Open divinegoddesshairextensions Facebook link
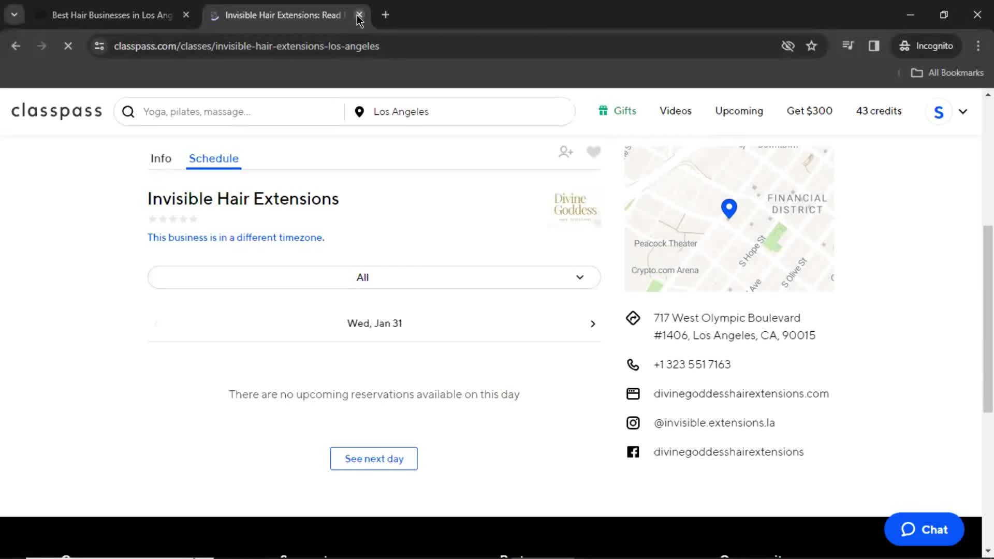Screen dimensions: 994x559 (x=728, y=452)
